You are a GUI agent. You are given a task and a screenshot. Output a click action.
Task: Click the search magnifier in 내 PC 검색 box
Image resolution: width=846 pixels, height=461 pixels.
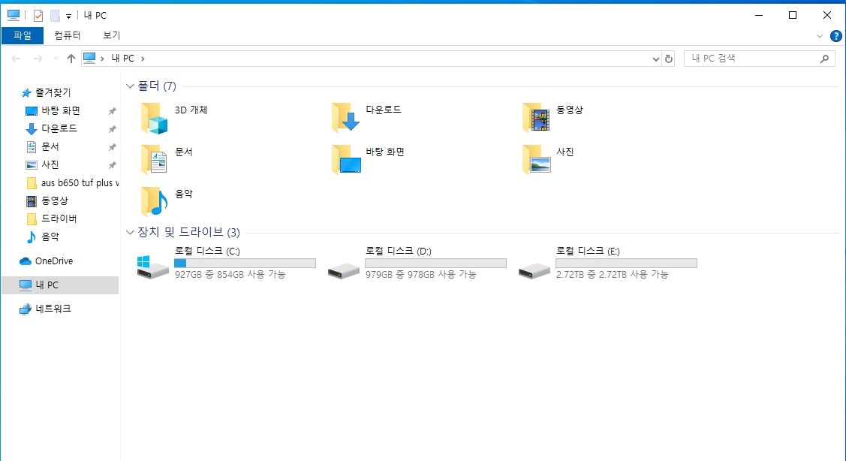tap(823, 58)
